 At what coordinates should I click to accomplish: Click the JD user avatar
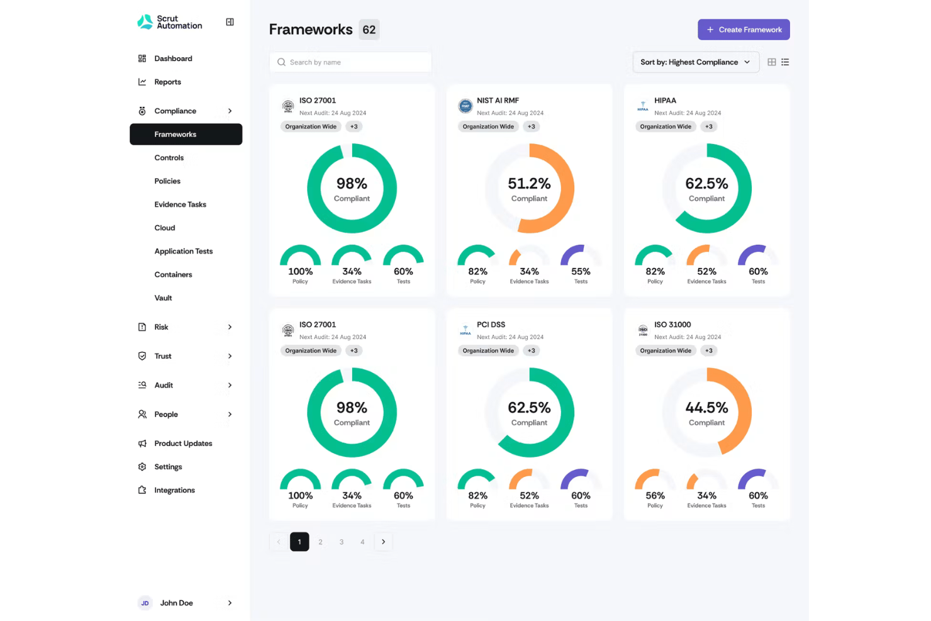coord(145,603)
